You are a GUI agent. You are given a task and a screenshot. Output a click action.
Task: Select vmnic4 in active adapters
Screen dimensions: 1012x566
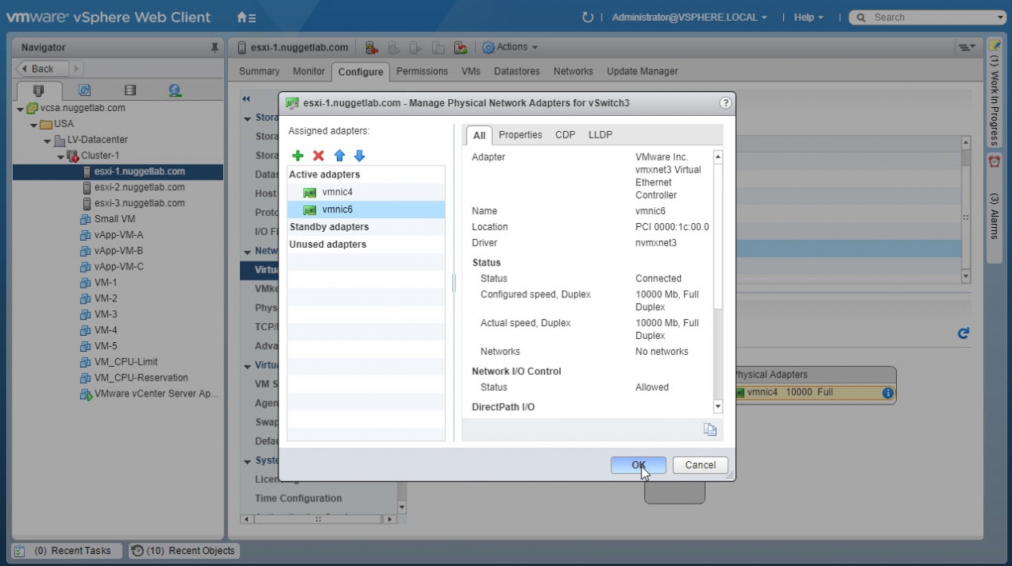point(337,192)
